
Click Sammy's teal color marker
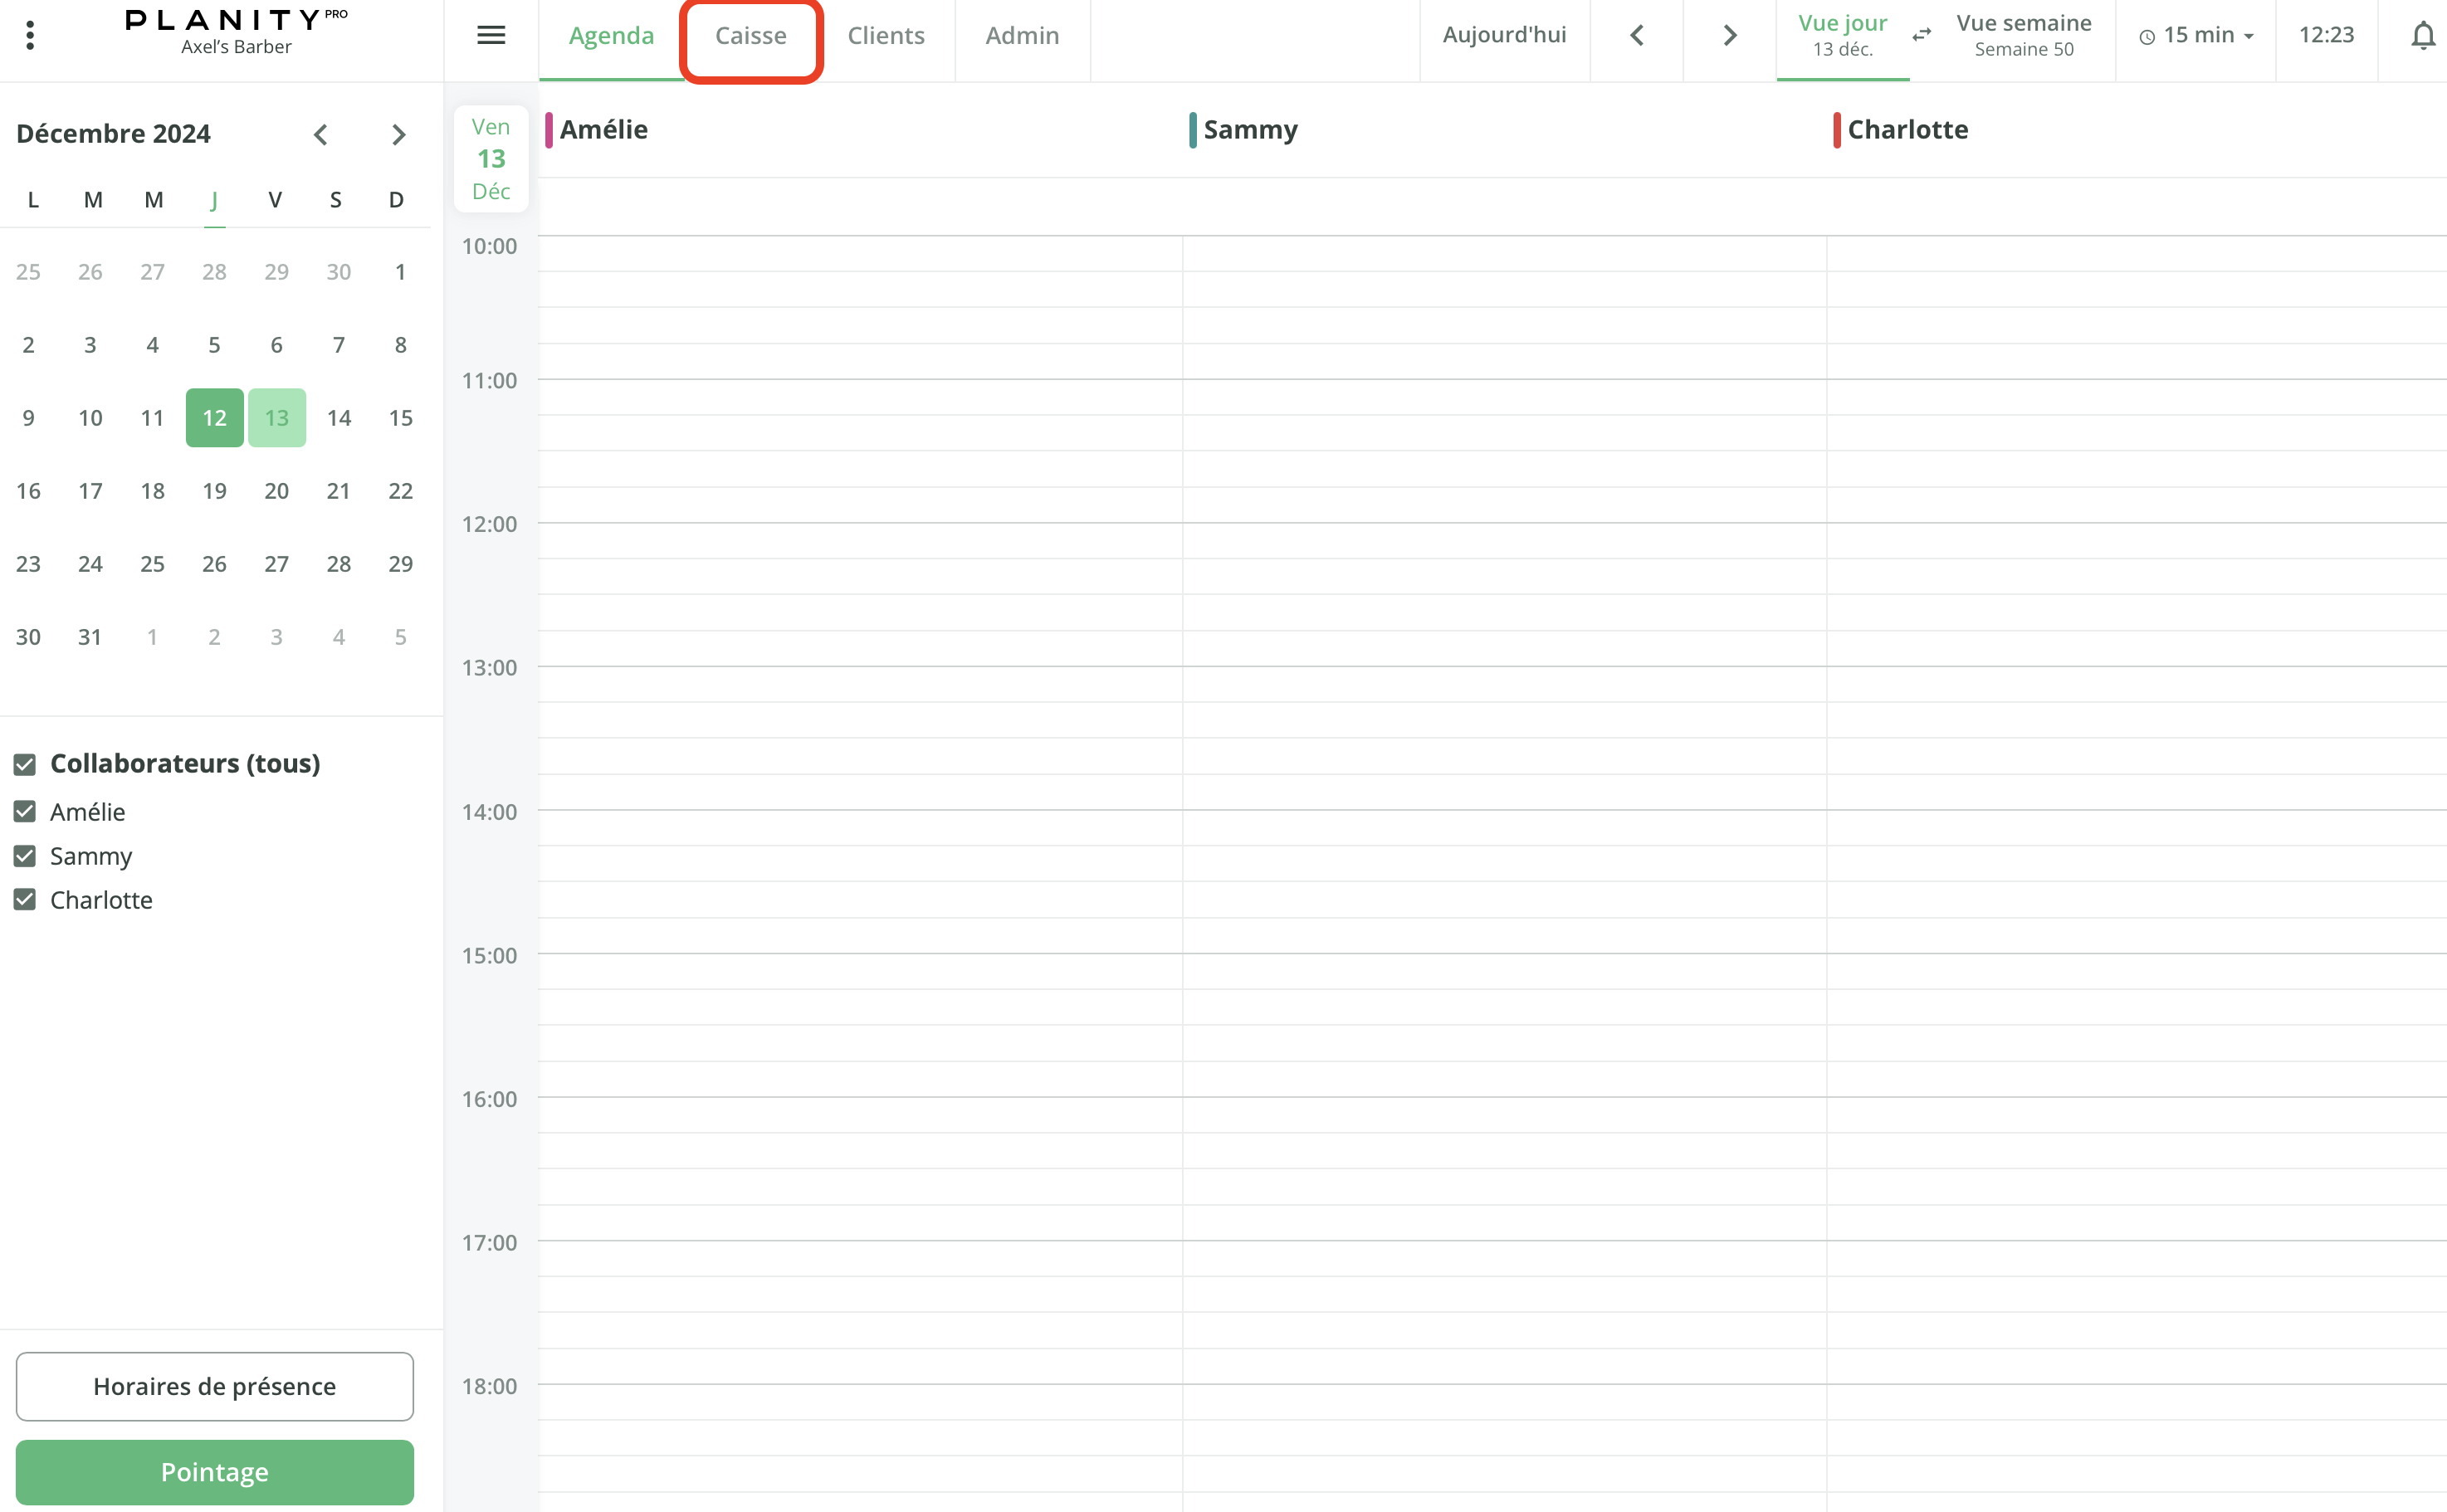1192,130
